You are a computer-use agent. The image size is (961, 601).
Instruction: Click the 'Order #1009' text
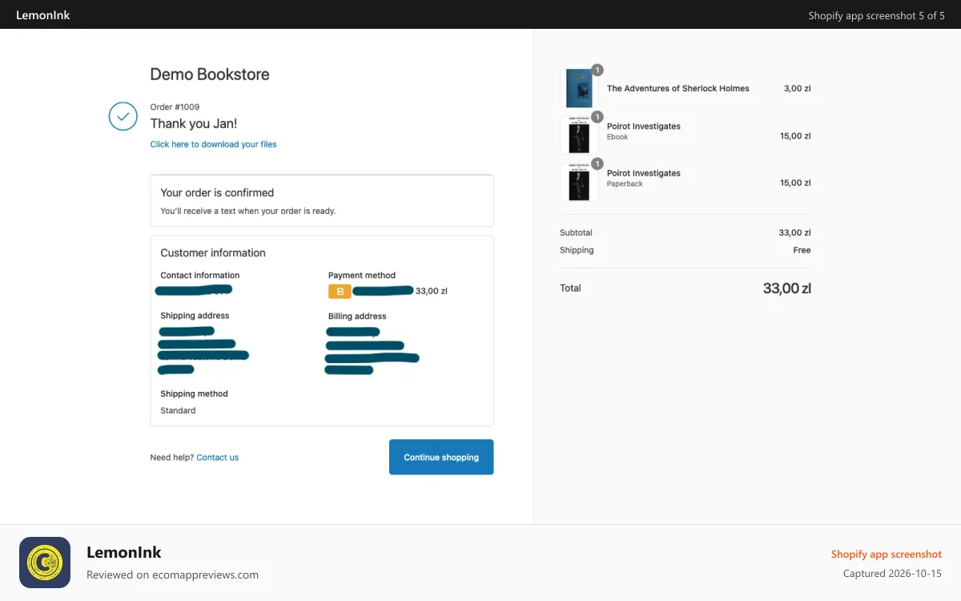[x=175, y=107]
